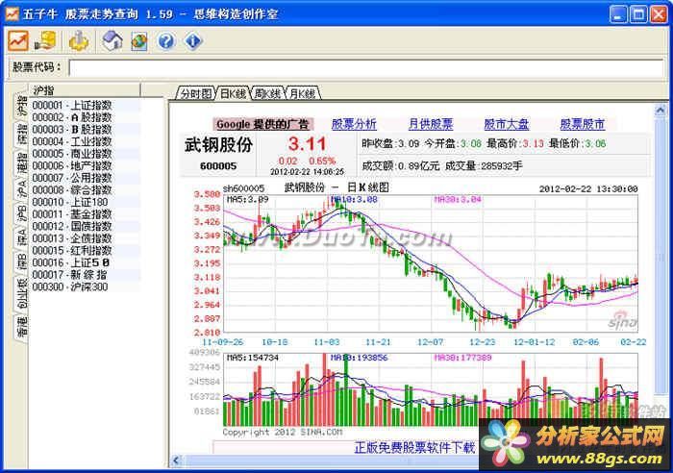
Task: Click the yellow download arrow toolbar icon
Action: pyautogui.click(x=79, y=41)
